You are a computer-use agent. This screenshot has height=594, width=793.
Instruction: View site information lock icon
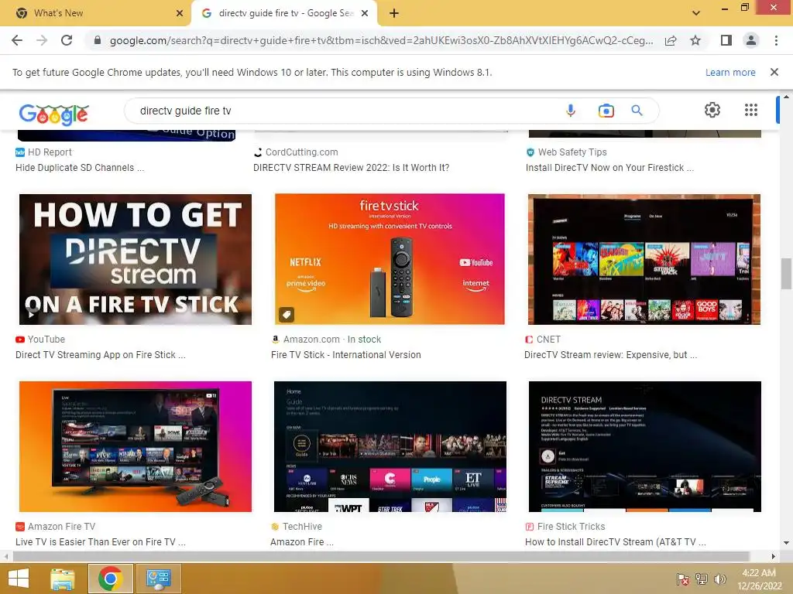click(x=97, y=40)
